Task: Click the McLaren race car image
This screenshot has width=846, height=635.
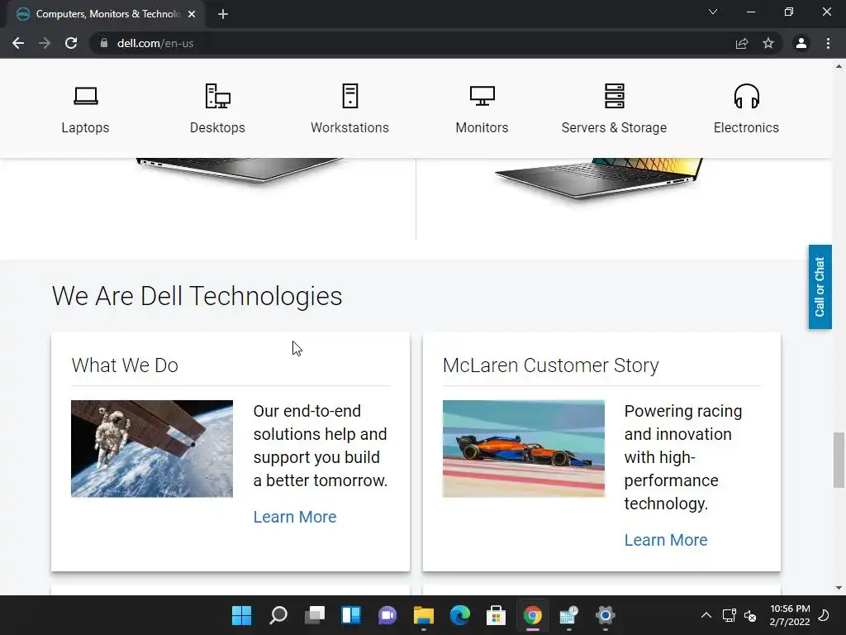Action: [x=523, y=449]
